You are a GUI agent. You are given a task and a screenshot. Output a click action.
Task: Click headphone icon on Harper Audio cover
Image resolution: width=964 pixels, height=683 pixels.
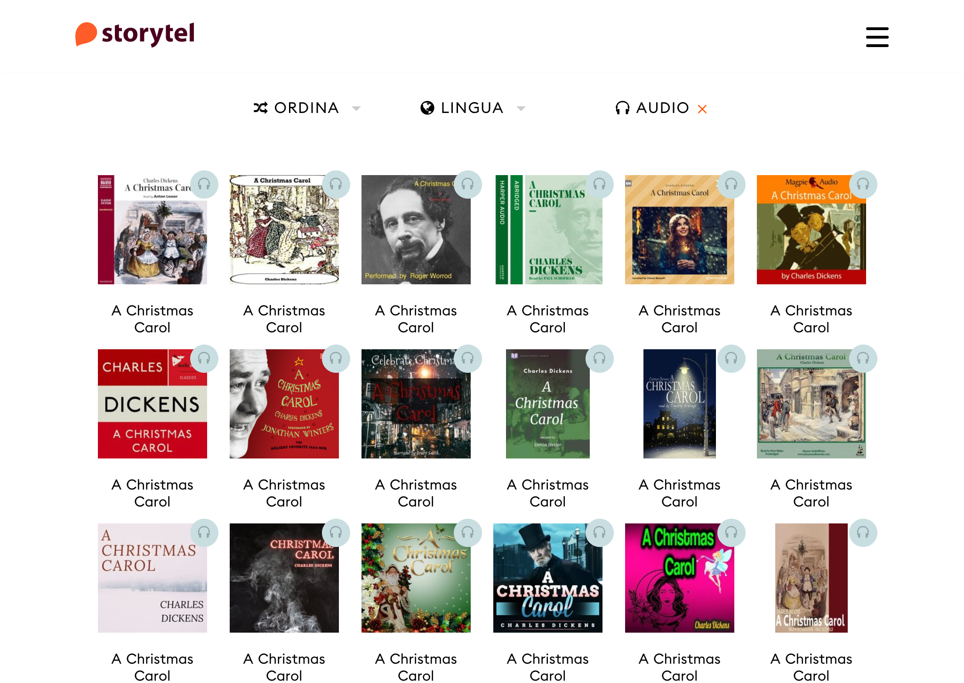point(599,184)
